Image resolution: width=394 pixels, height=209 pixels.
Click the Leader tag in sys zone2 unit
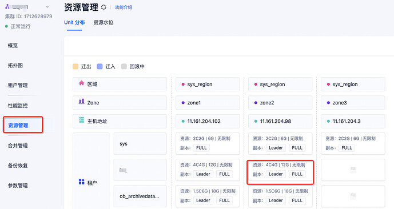pyautogui.click(x=276, y=148)
